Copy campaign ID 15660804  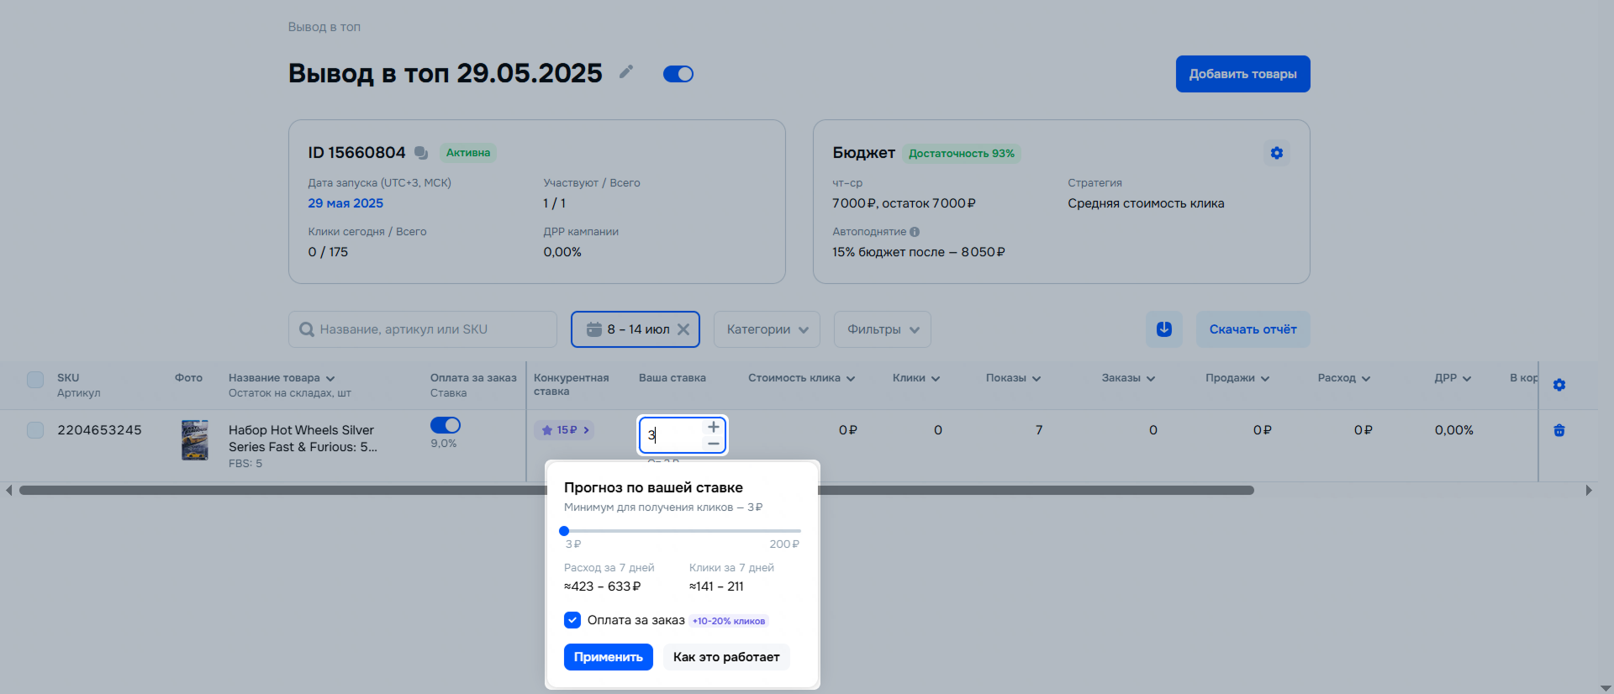[x=421, y=153]
